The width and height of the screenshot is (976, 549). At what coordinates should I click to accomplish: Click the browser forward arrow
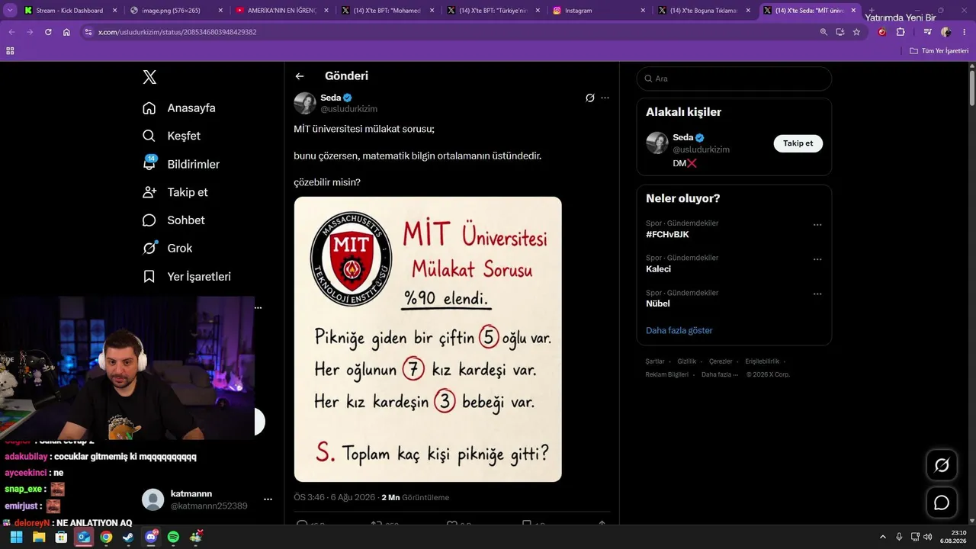tap(30, 32)
